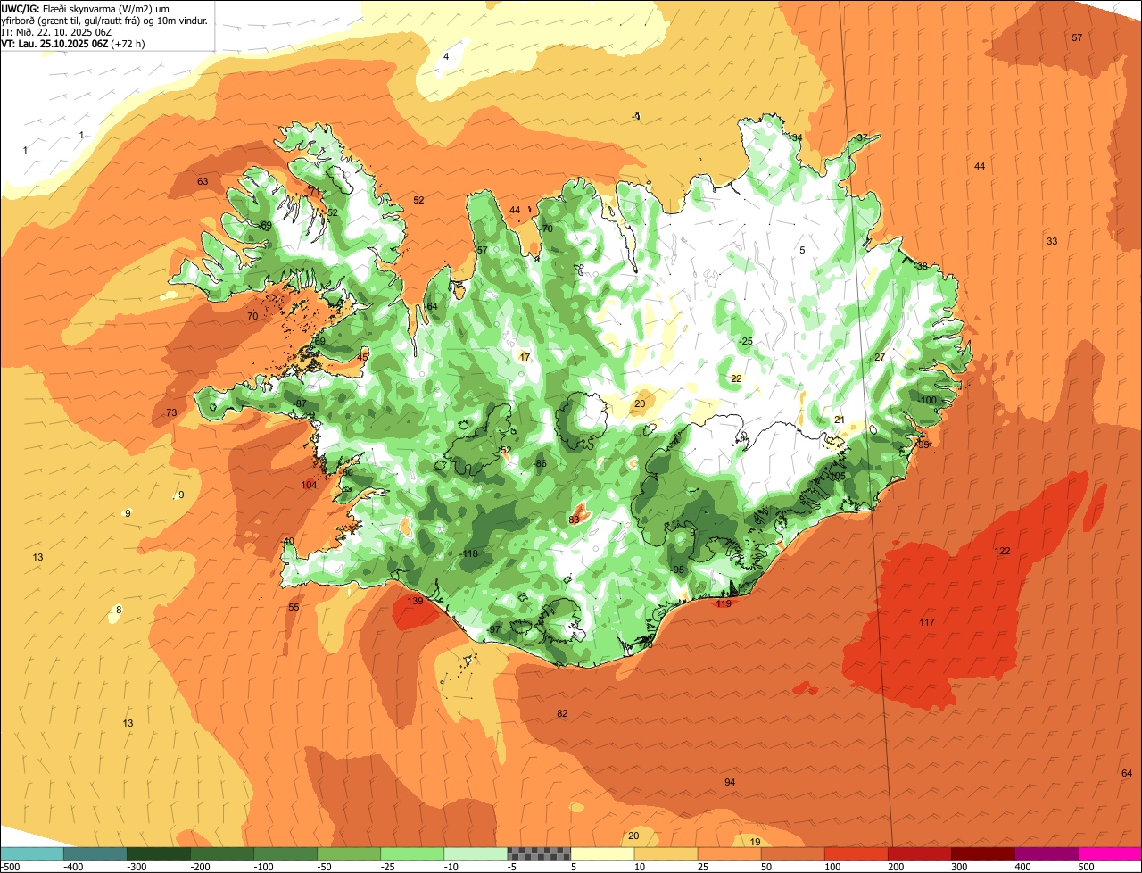Select the '45' value by Breiðafjörður
This screenshot has width=1142, height=873.
tap(362, 357)
